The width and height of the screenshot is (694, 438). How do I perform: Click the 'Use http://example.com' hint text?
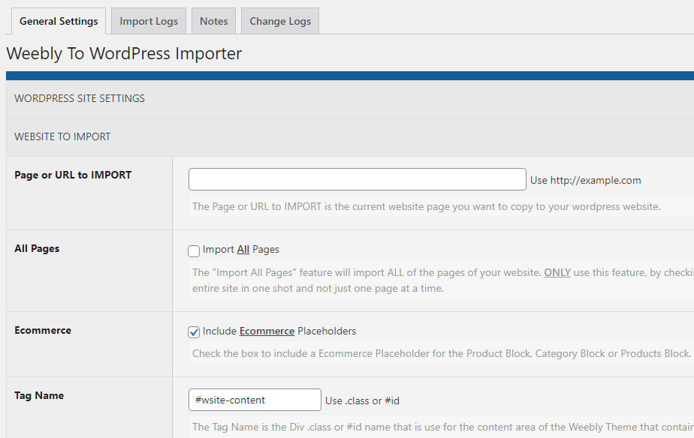pyautogui.click(x=586, y=180)
